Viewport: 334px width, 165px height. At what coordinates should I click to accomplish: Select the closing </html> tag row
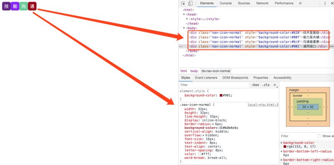click(189, 56)
